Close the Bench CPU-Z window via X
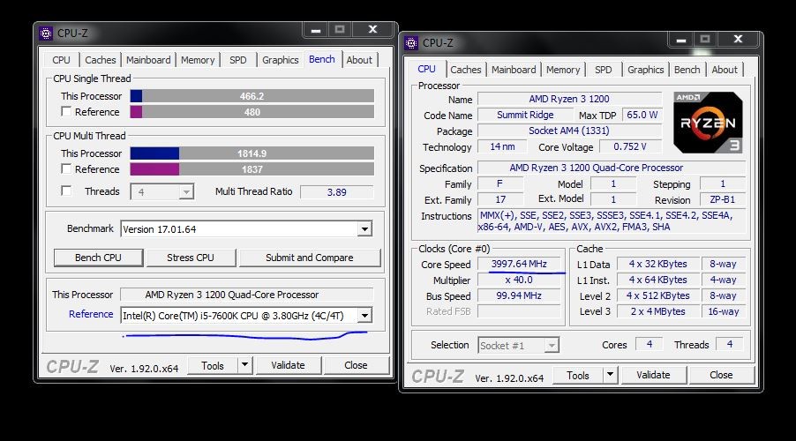Image resolution: width=796 pixels, height=441 pixels. (372, 30)
